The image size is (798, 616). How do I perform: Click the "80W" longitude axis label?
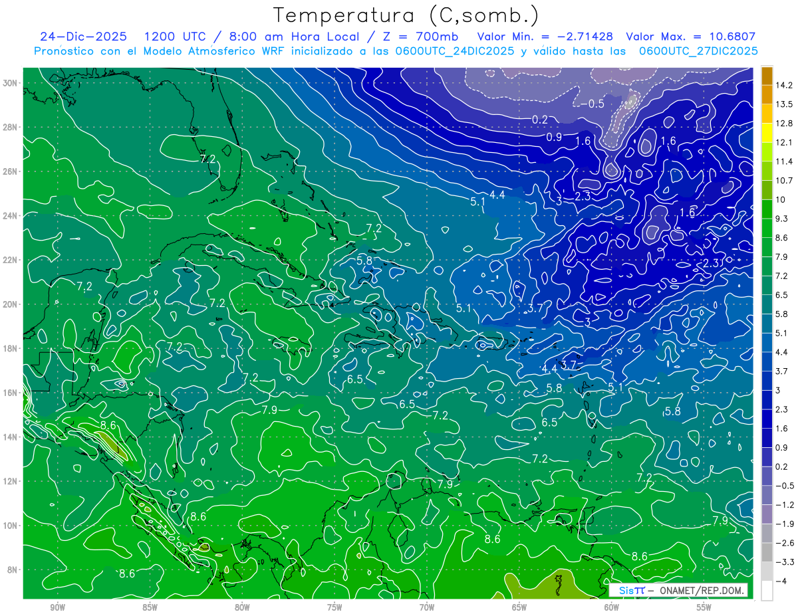click(242, 607)
